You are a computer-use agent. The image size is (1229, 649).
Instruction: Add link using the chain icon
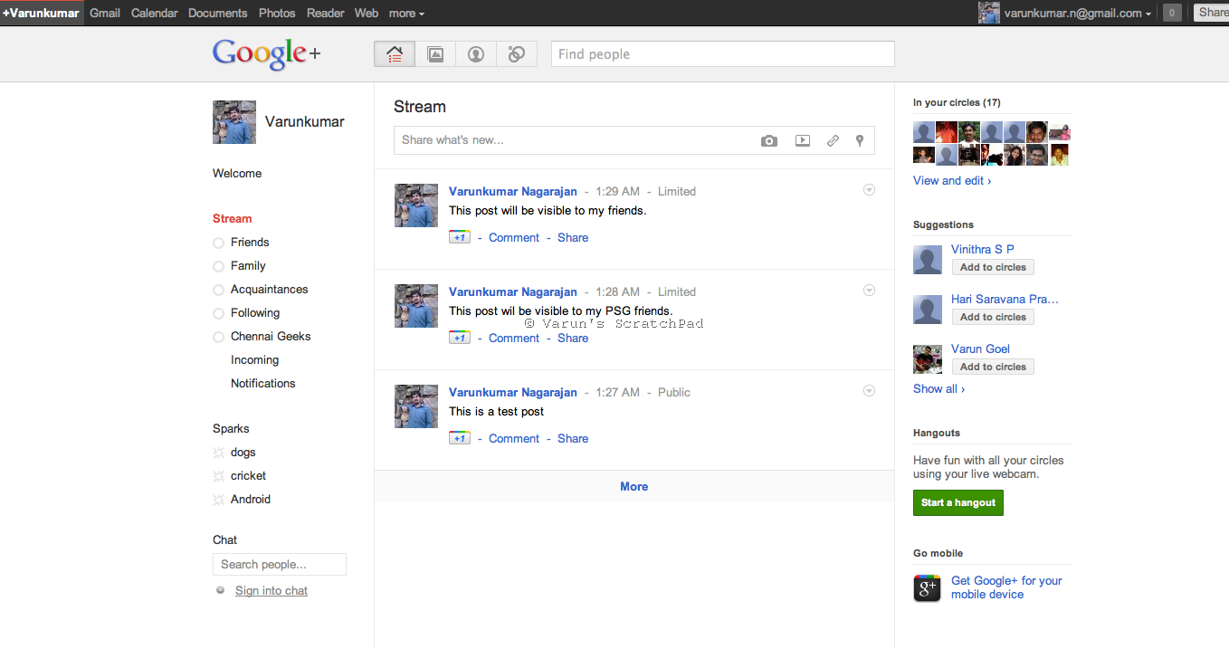pyautogui.click(x=833, y=140)
